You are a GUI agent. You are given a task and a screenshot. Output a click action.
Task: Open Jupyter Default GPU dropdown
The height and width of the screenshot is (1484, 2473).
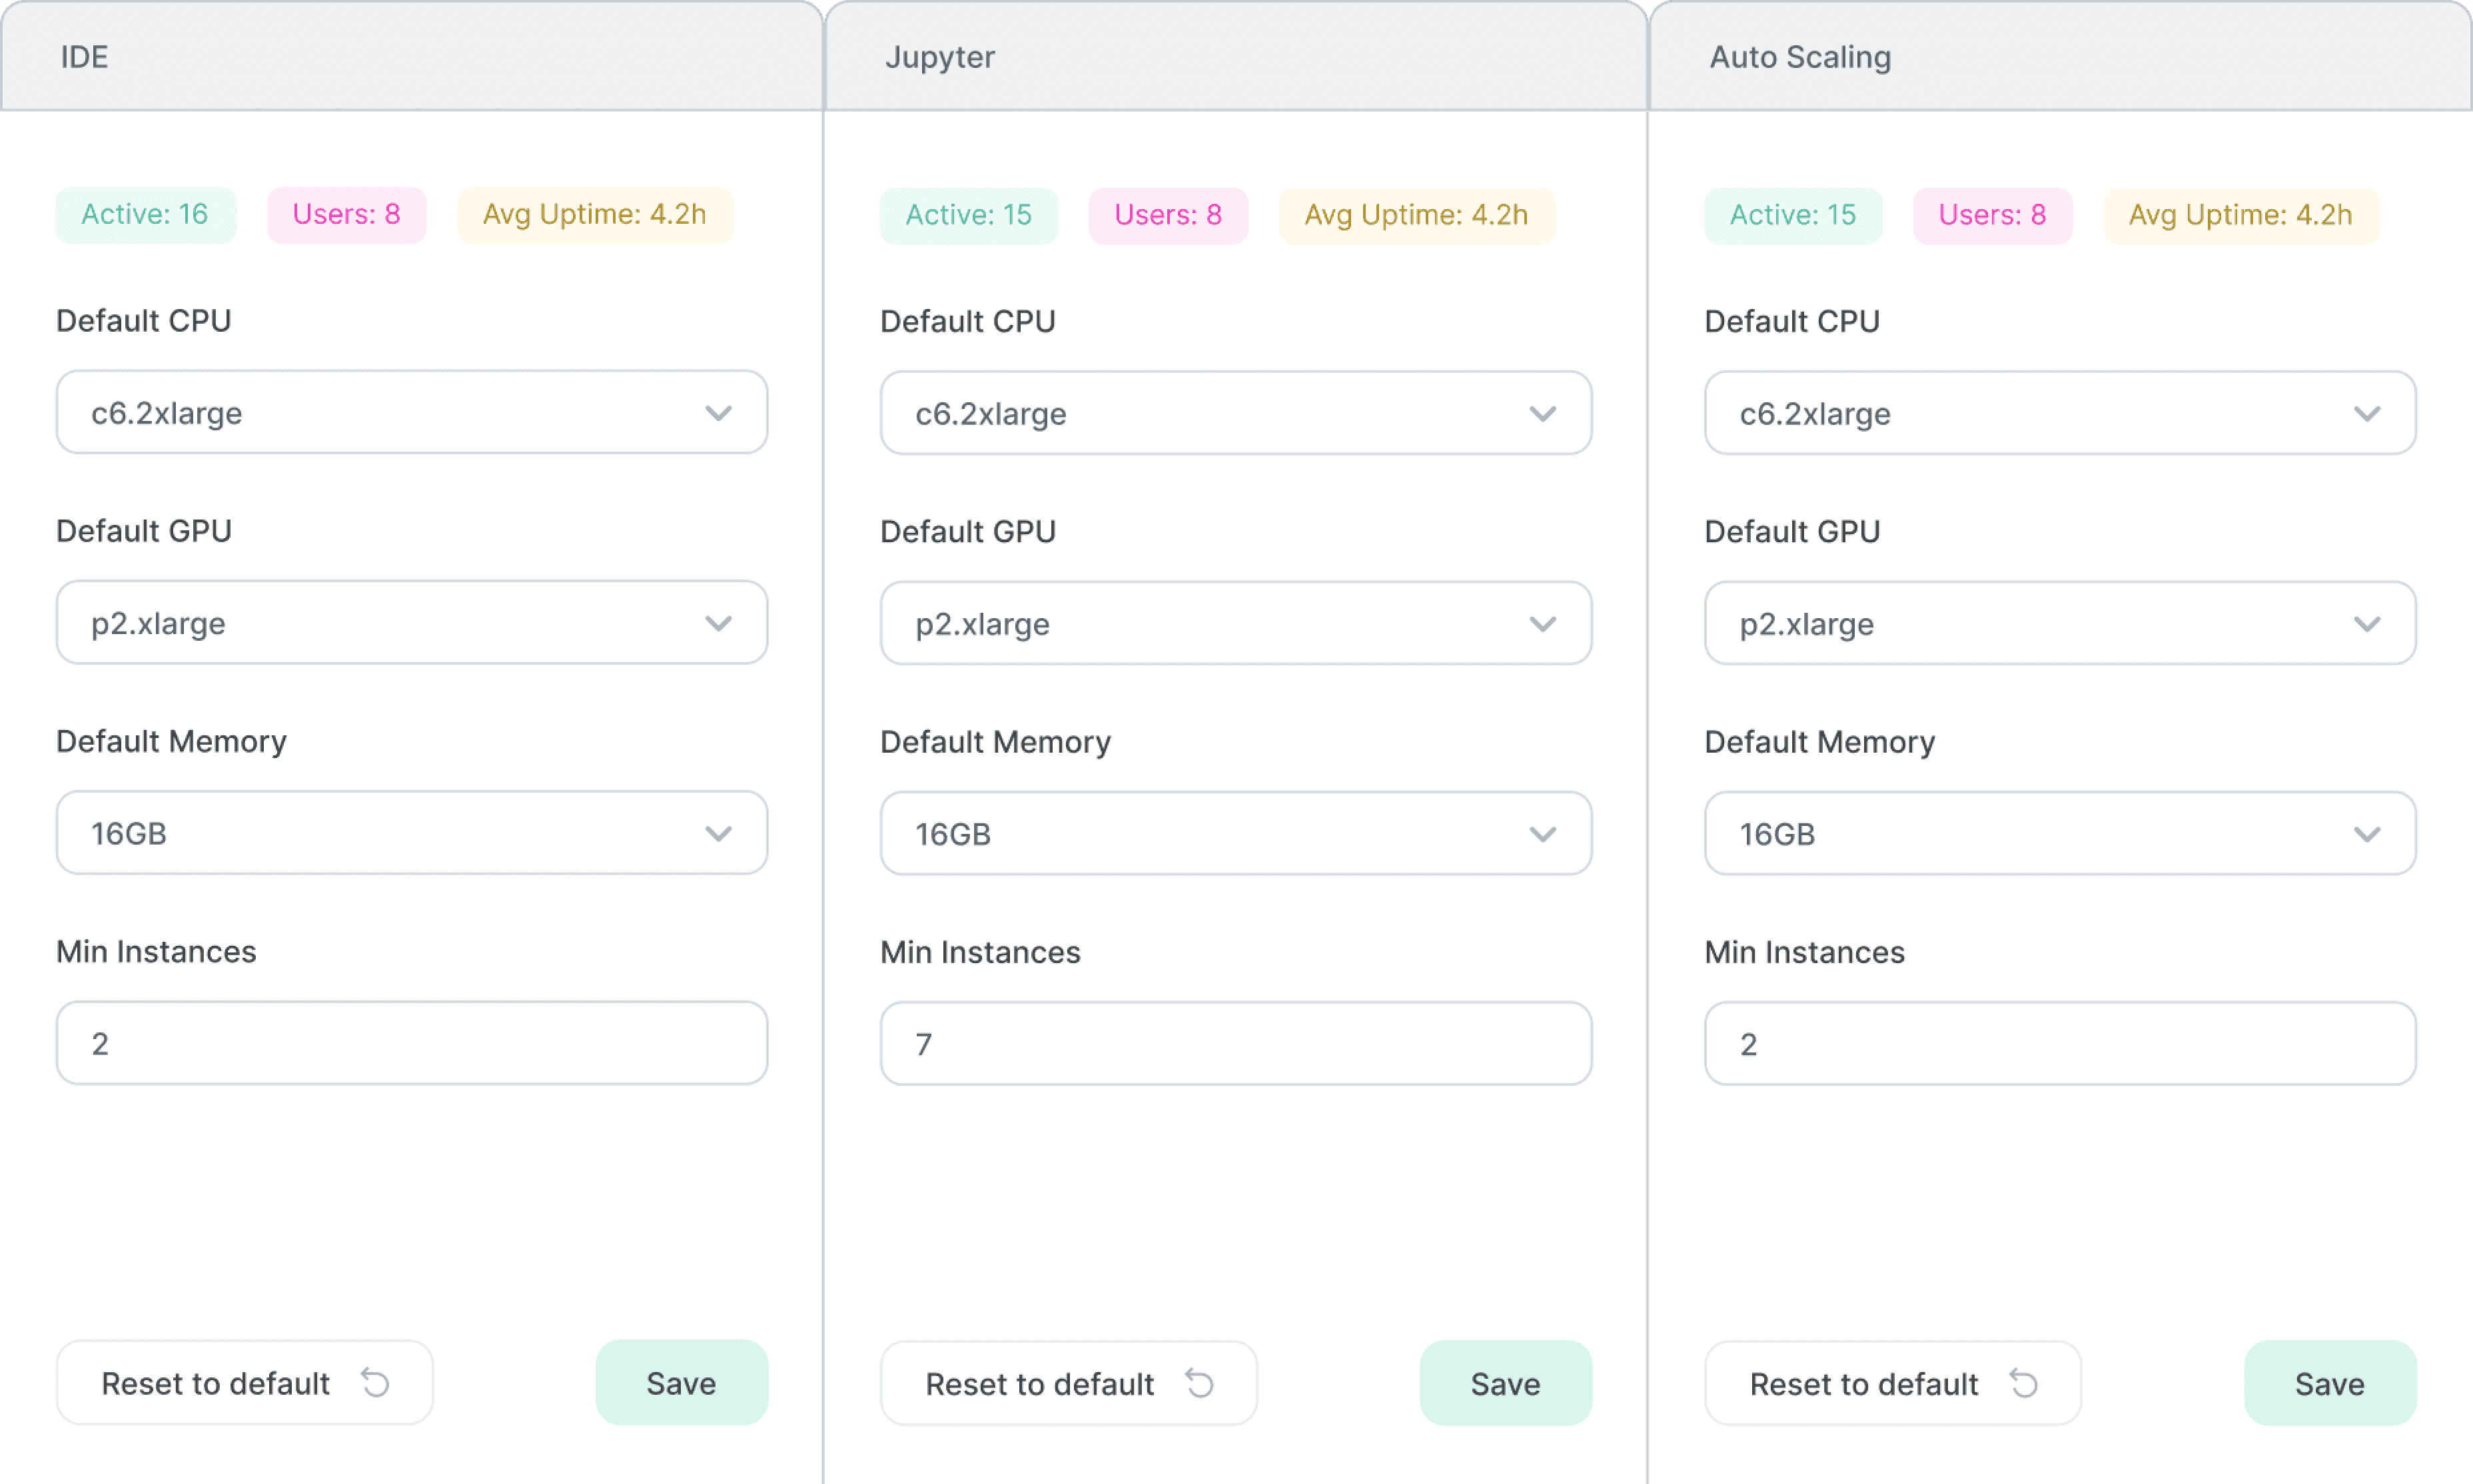pos(1235,623)
